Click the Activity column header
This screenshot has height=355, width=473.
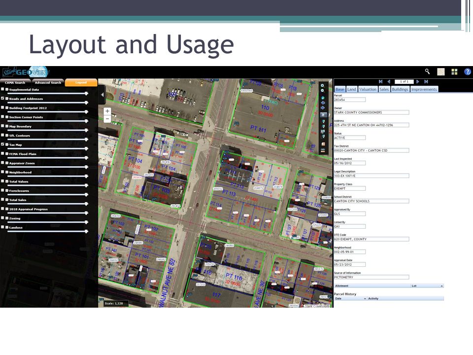pos(405,299)
